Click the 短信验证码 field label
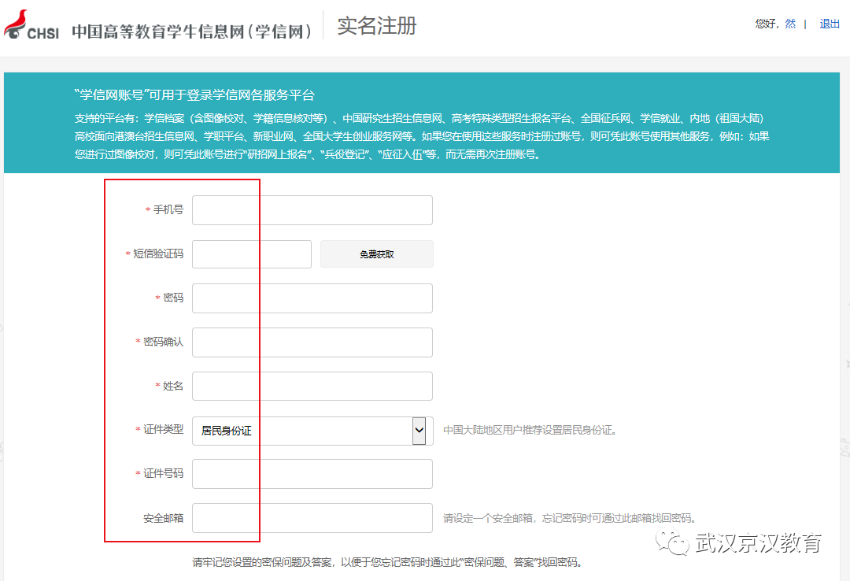Viewport: 850px width, 581px height. click(x=158, y=253)
